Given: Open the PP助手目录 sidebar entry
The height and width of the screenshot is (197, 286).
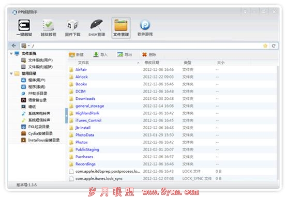Looking at the screenshot, I should coord(34,94).
